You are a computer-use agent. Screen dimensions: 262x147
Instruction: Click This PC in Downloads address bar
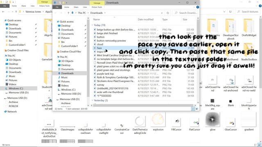coord(82,13)
